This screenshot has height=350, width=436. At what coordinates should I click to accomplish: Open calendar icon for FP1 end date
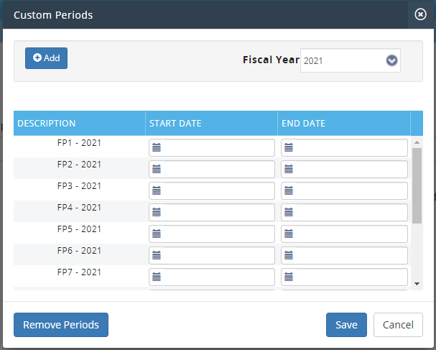(x=289, y=148)
